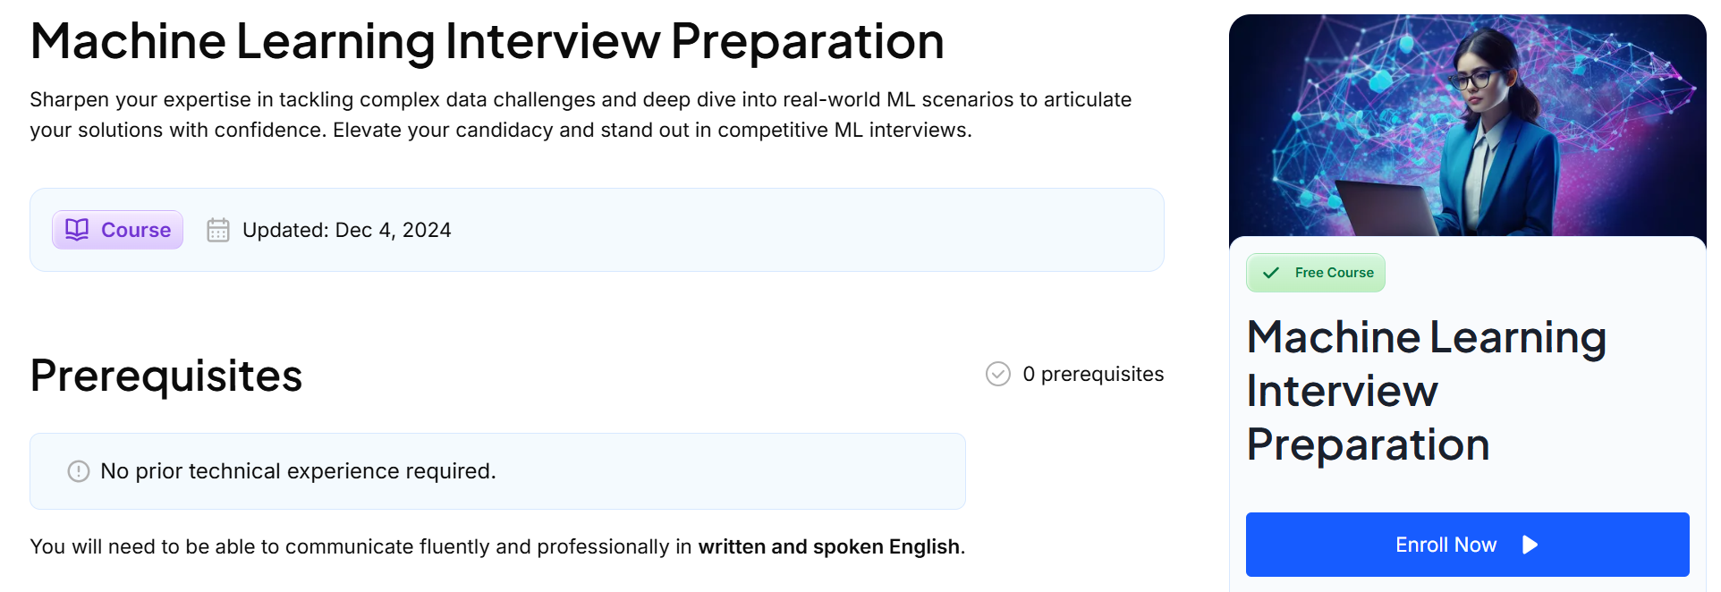Click the calendar icon beside the updated date
The image size is (1721, 592).
218,230
